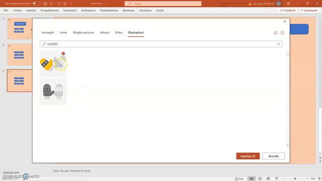Start presentation from beginning icon
The image size is (322, 181).
click(x=65, y=4)
